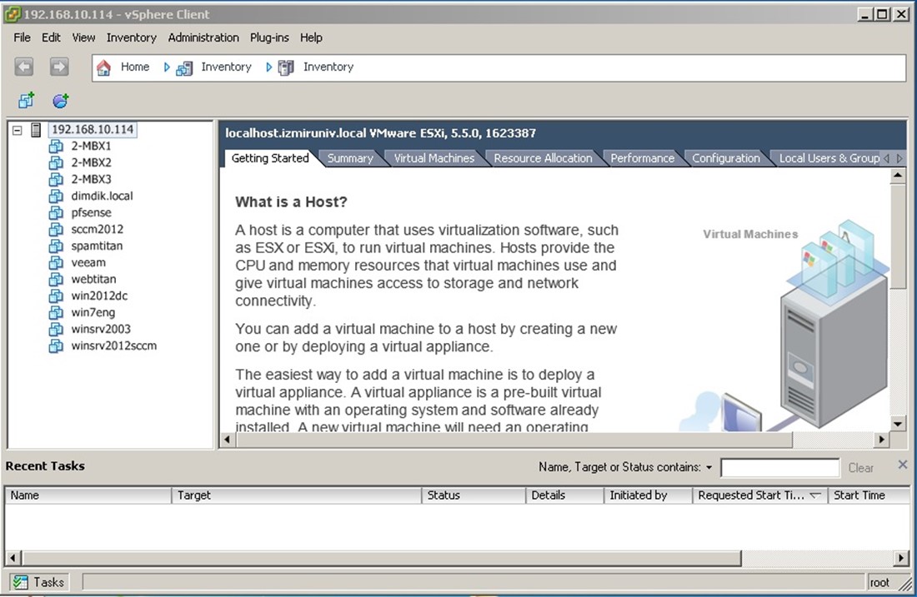This screenshot has height=597, width=917.
Task: Click the VM icon next to veeam
Action: pyautogui.click(x=56, y=263)
